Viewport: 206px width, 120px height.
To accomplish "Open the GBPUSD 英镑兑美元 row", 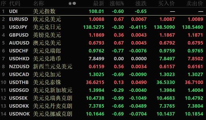I will point(47,35).
